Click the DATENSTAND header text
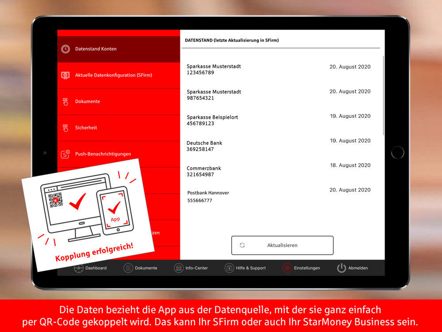The image size is (442, 332). 232,40
